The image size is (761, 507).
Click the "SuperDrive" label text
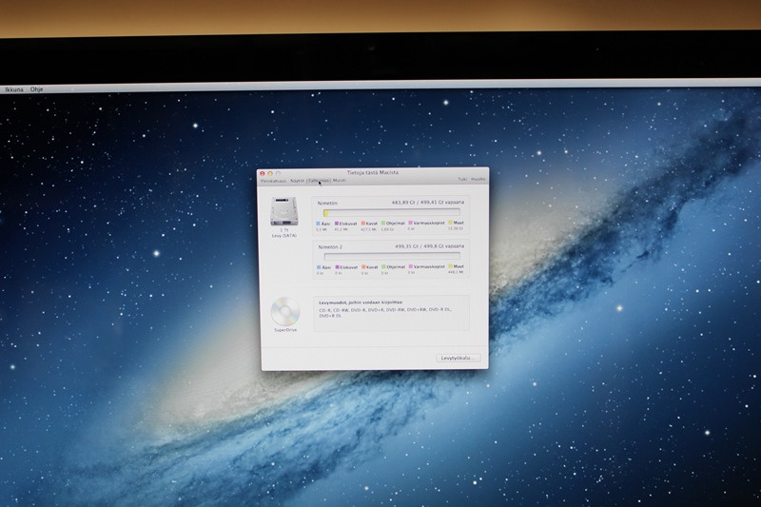(x=285, y=330)
